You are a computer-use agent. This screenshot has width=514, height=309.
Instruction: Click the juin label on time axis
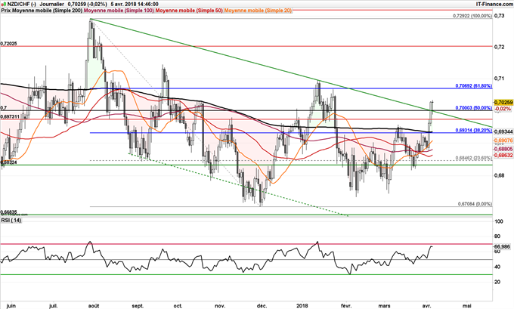click(11, 306)
